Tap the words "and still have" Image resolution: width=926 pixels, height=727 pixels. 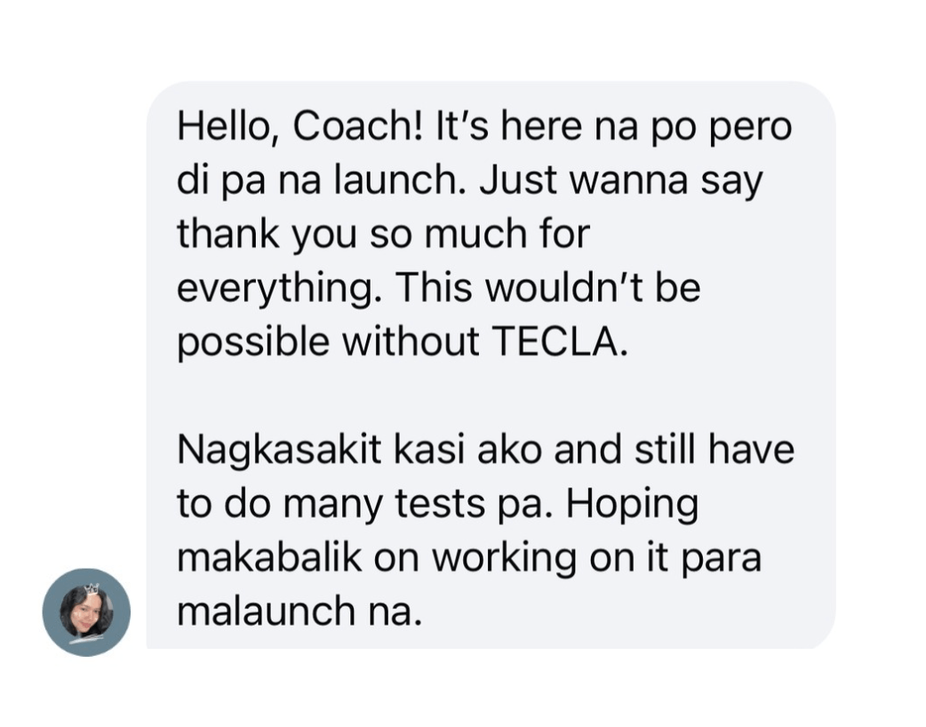click(674, 451)
